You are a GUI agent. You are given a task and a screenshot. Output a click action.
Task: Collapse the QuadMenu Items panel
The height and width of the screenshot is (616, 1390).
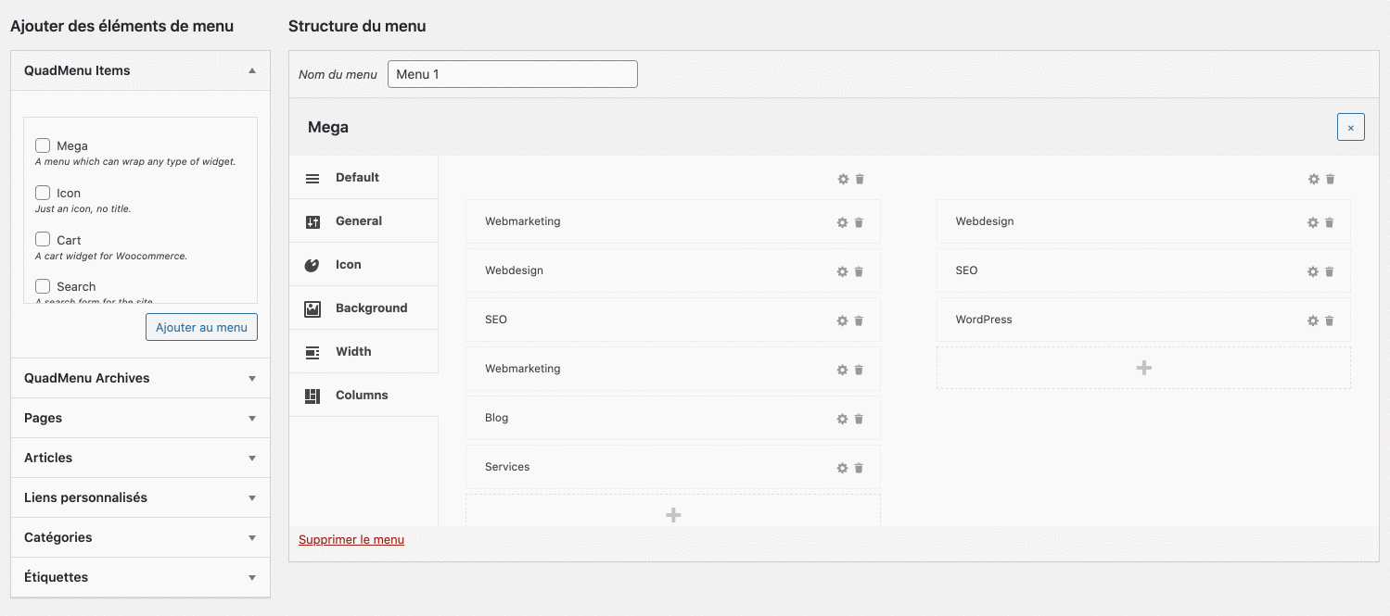[250, 69]
